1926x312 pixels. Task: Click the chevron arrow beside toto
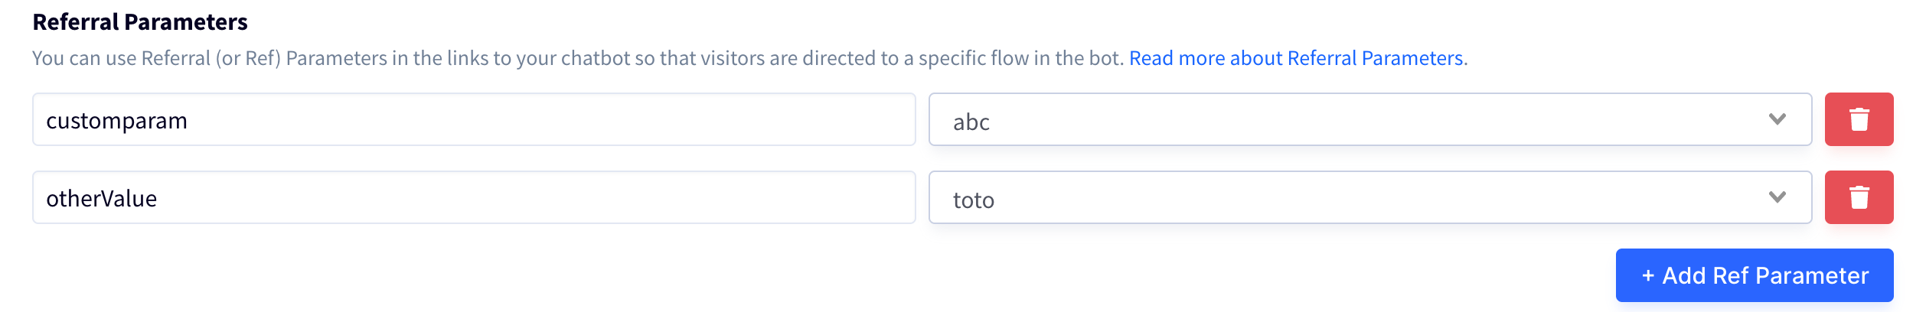(1777, 197)
